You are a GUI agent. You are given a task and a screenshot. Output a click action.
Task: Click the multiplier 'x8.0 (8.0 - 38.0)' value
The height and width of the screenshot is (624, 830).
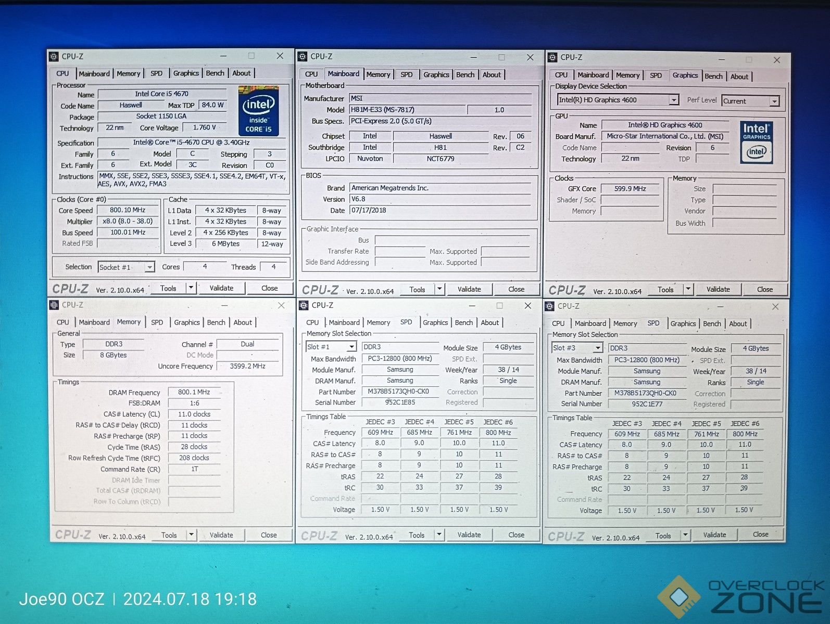(x=128, y=221)
